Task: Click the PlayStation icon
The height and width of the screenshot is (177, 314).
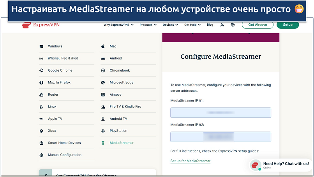Action: coord(103,131)
